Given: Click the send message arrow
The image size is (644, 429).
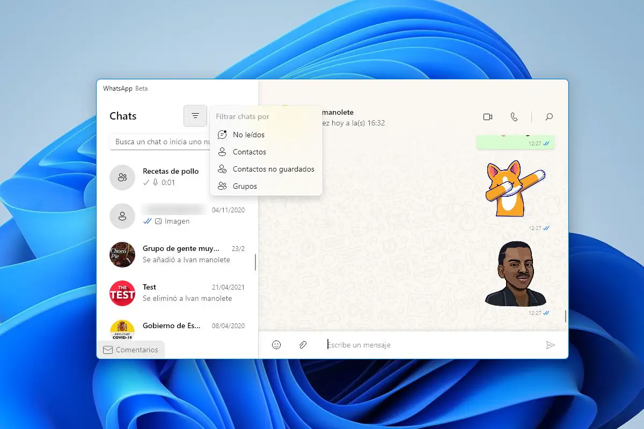Looking at the screenshot, I should (x=550, y=345).
